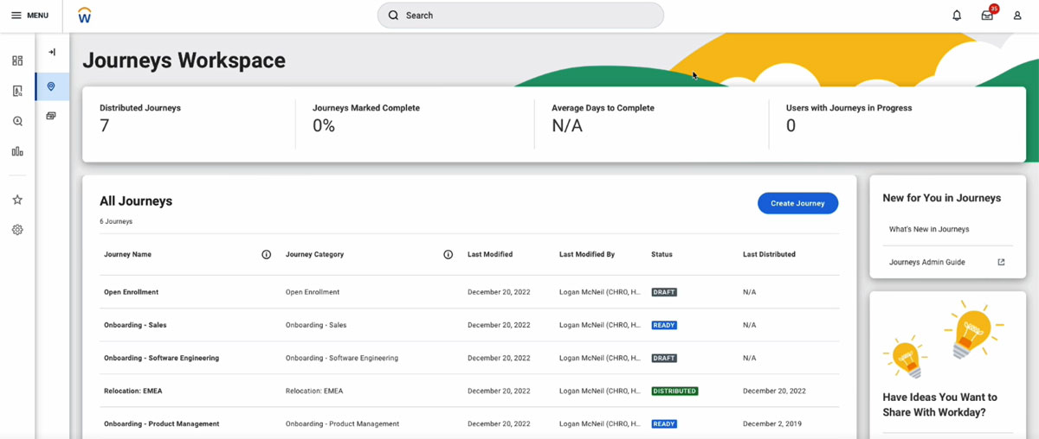Click the DISTRIBUTED status badge
The width and height of the screenshot is (1039, 439).
click(x=674, y=391)
